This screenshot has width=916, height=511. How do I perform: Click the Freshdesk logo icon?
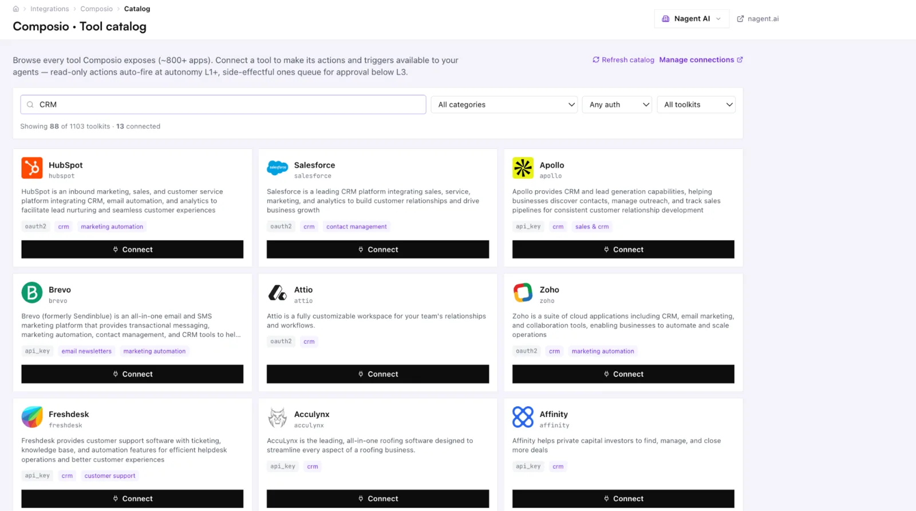pyautogui.click(x=32, y=417)
